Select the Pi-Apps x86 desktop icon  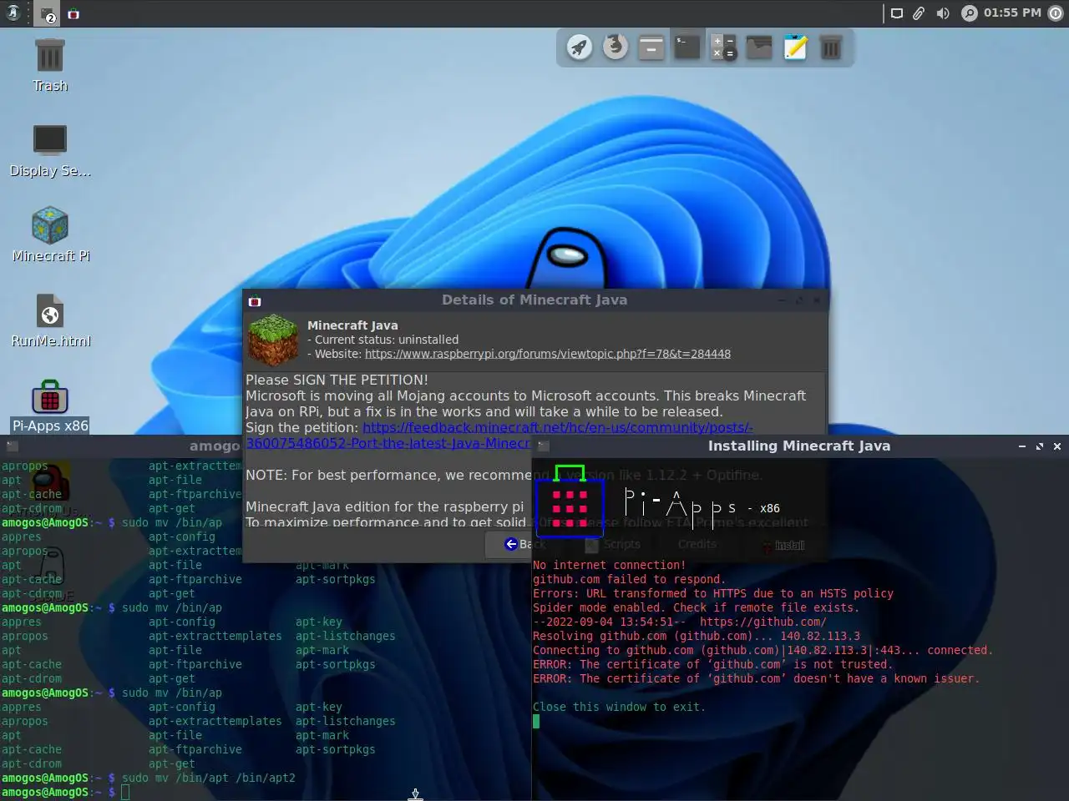pyautogui.click(x=50, y=406)
